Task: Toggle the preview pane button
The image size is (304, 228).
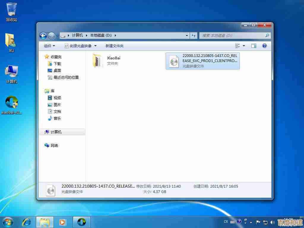Action: click(254, 46)
